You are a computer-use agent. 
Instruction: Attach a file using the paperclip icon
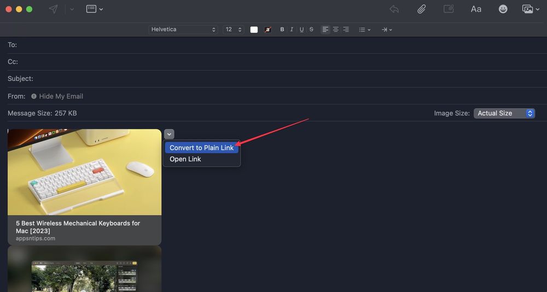421,9
